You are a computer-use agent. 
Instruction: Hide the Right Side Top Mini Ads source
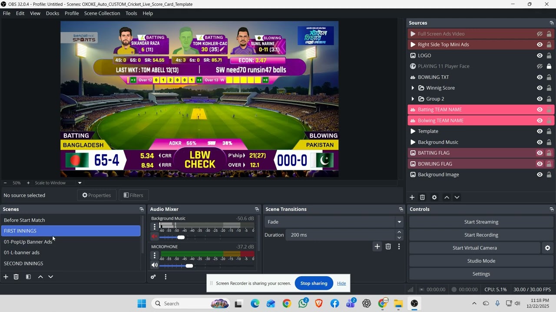(539, 45)
